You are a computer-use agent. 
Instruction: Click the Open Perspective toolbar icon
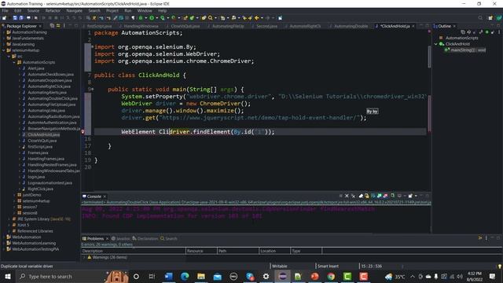coord(490,18)
